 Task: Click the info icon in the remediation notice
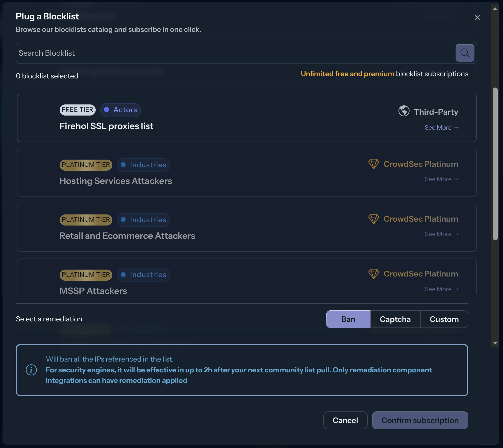(31, 370)
